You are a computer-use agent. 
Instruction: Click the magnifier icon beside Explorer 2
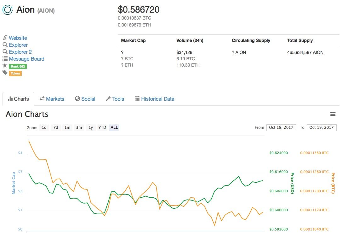click(x=5, y=52)
